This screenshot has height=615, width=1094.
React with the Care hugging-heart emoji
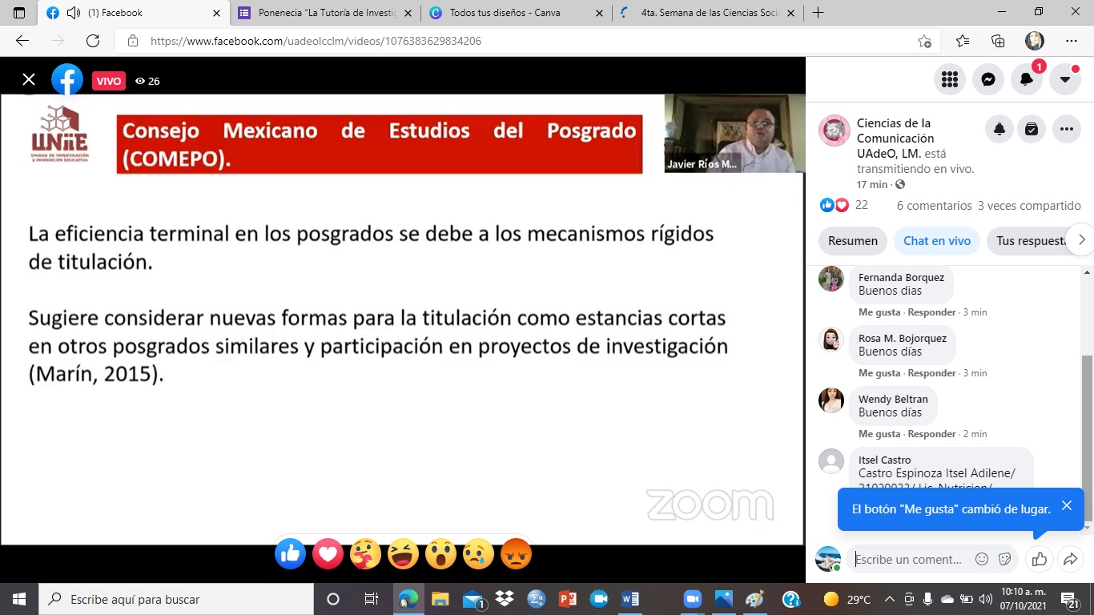pos(365,553)
